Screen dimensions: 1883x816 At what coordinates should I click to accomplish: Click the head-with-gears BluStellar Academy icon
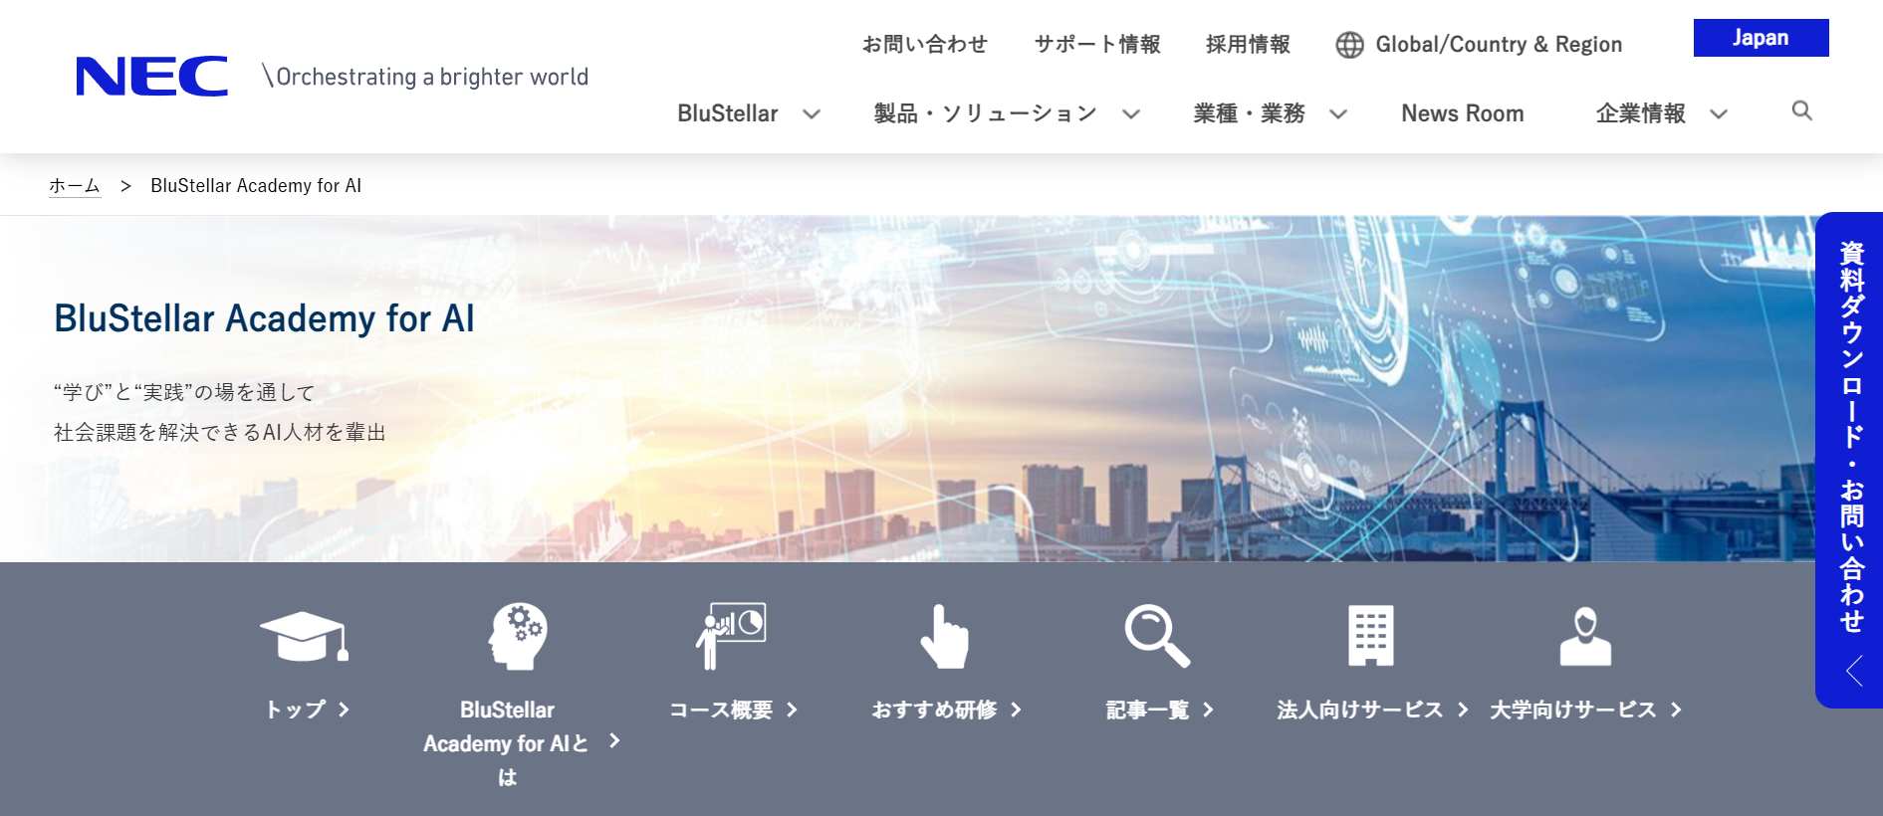pos(517,636)
